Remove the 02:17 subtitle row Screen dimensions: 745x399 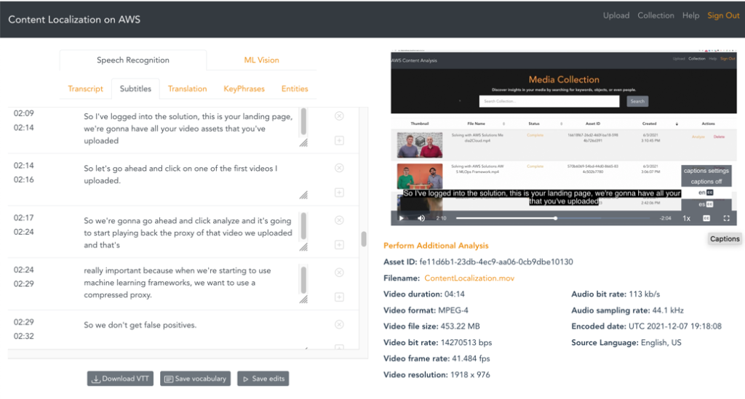coord(339,220)
